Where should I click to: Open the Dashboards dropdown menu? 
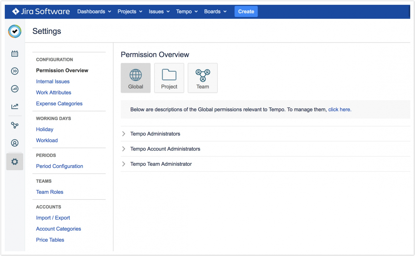pyautogui.click(x=94, y=11)
